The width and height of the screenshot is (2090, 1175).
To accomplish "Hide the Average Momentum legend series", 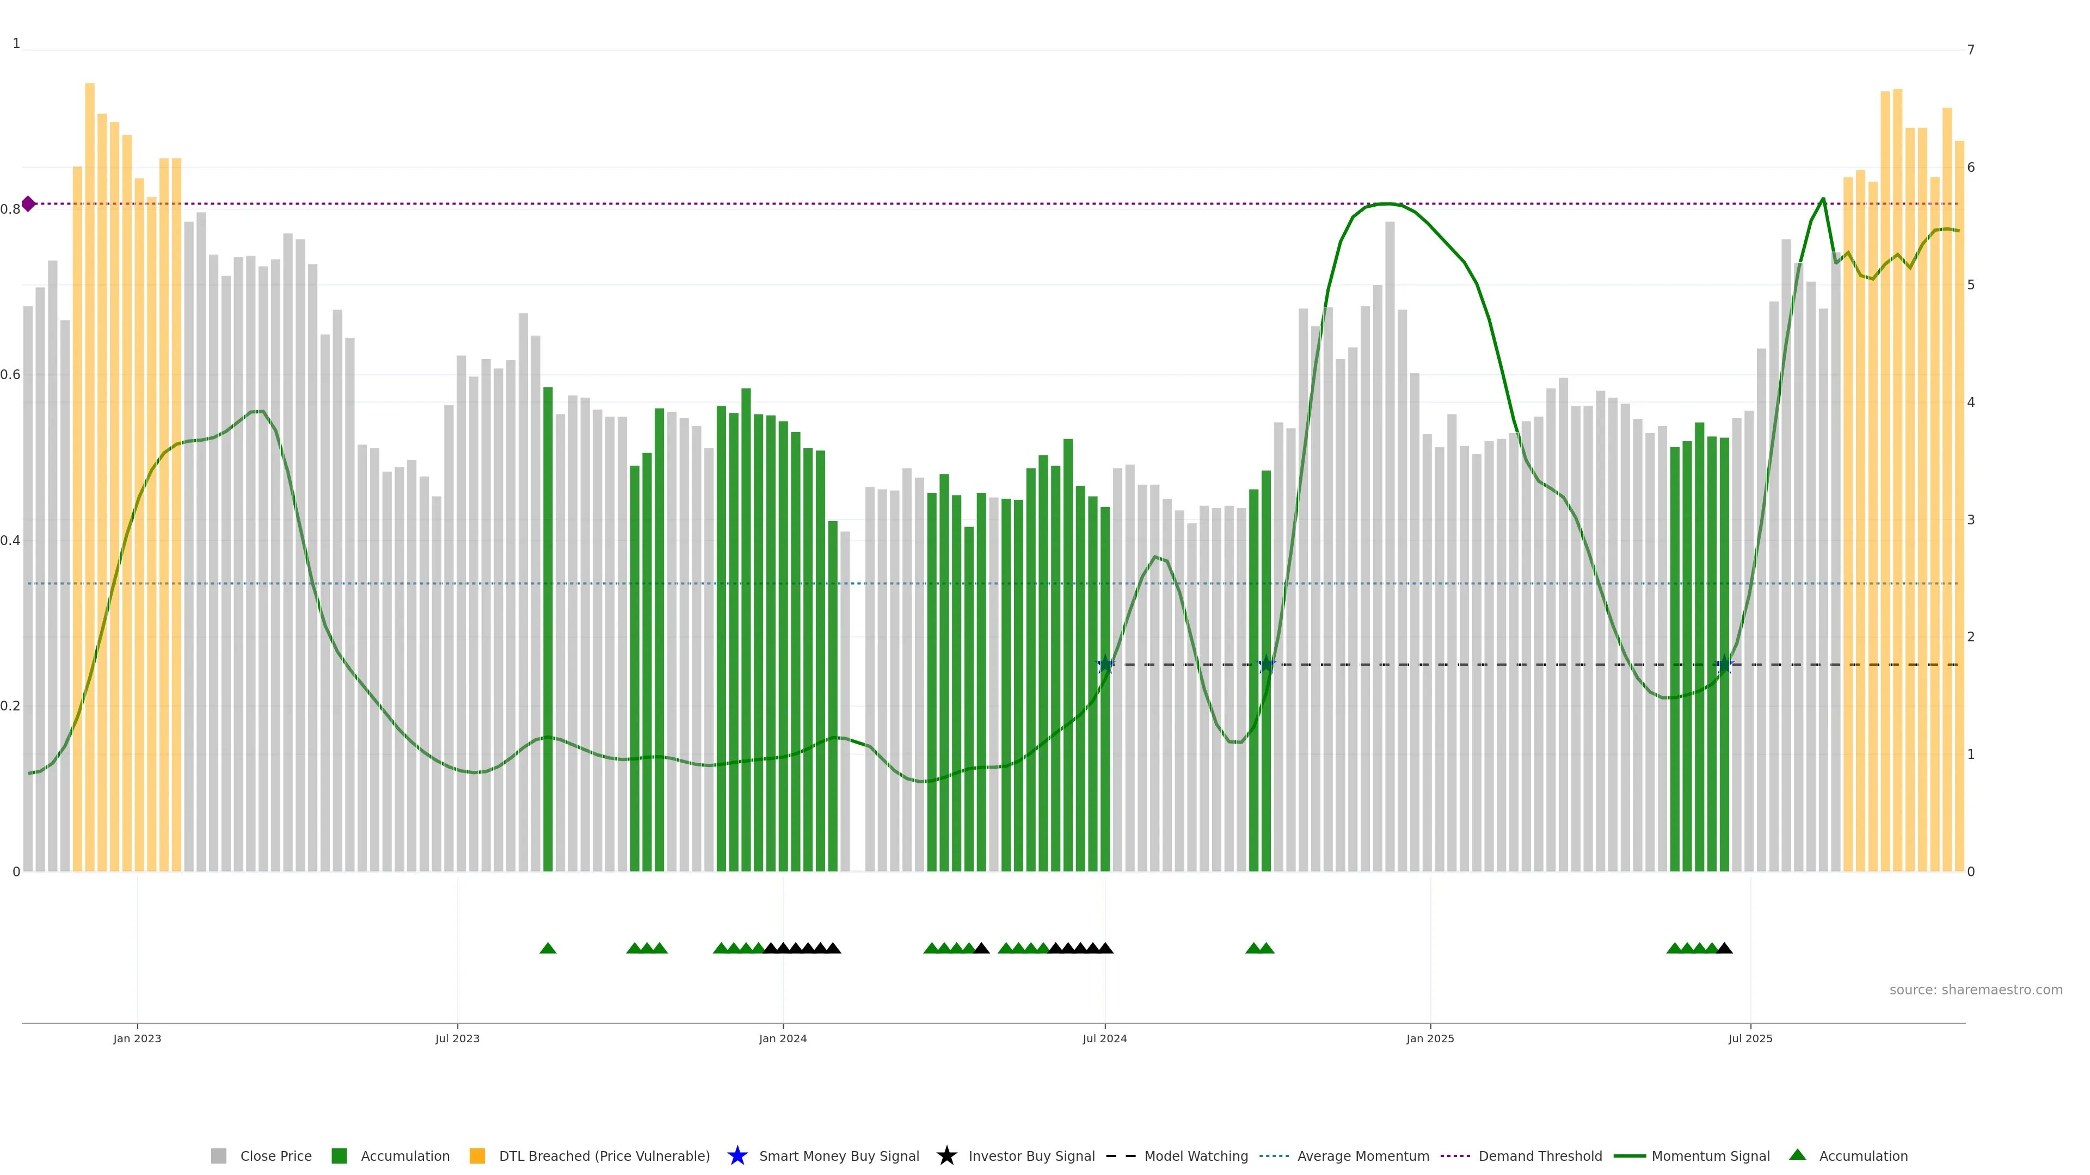I will (x=1362, y=1157).
